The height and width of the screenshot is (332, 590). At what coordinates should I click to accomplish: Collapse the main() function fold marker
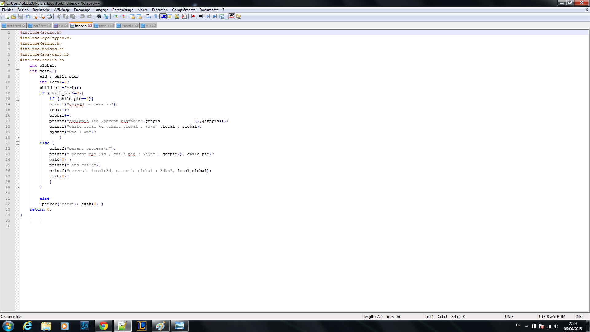click(18, 71)
